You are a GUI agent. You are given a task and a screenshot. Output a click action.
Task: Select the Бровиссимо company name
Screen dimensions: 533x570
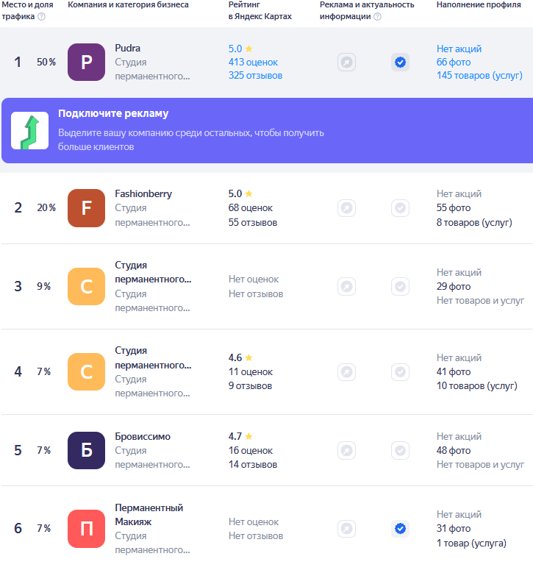pyautogui.click(x=143, y=436)
